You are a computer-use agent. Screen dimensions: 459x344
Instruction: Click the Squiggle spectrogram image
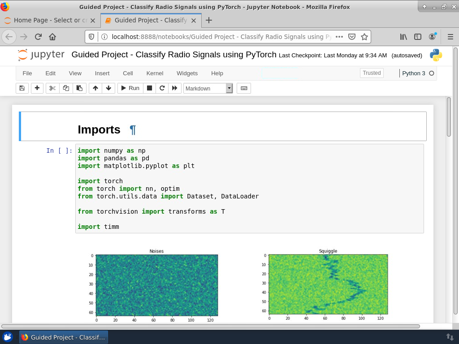pos(328,284)
